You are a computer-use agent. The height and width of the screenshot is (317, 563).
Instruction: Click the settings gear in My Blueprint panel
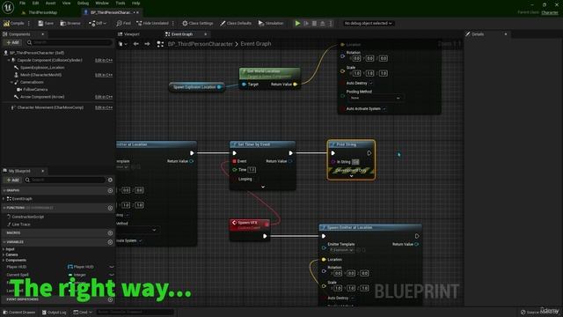coord(110,180)
